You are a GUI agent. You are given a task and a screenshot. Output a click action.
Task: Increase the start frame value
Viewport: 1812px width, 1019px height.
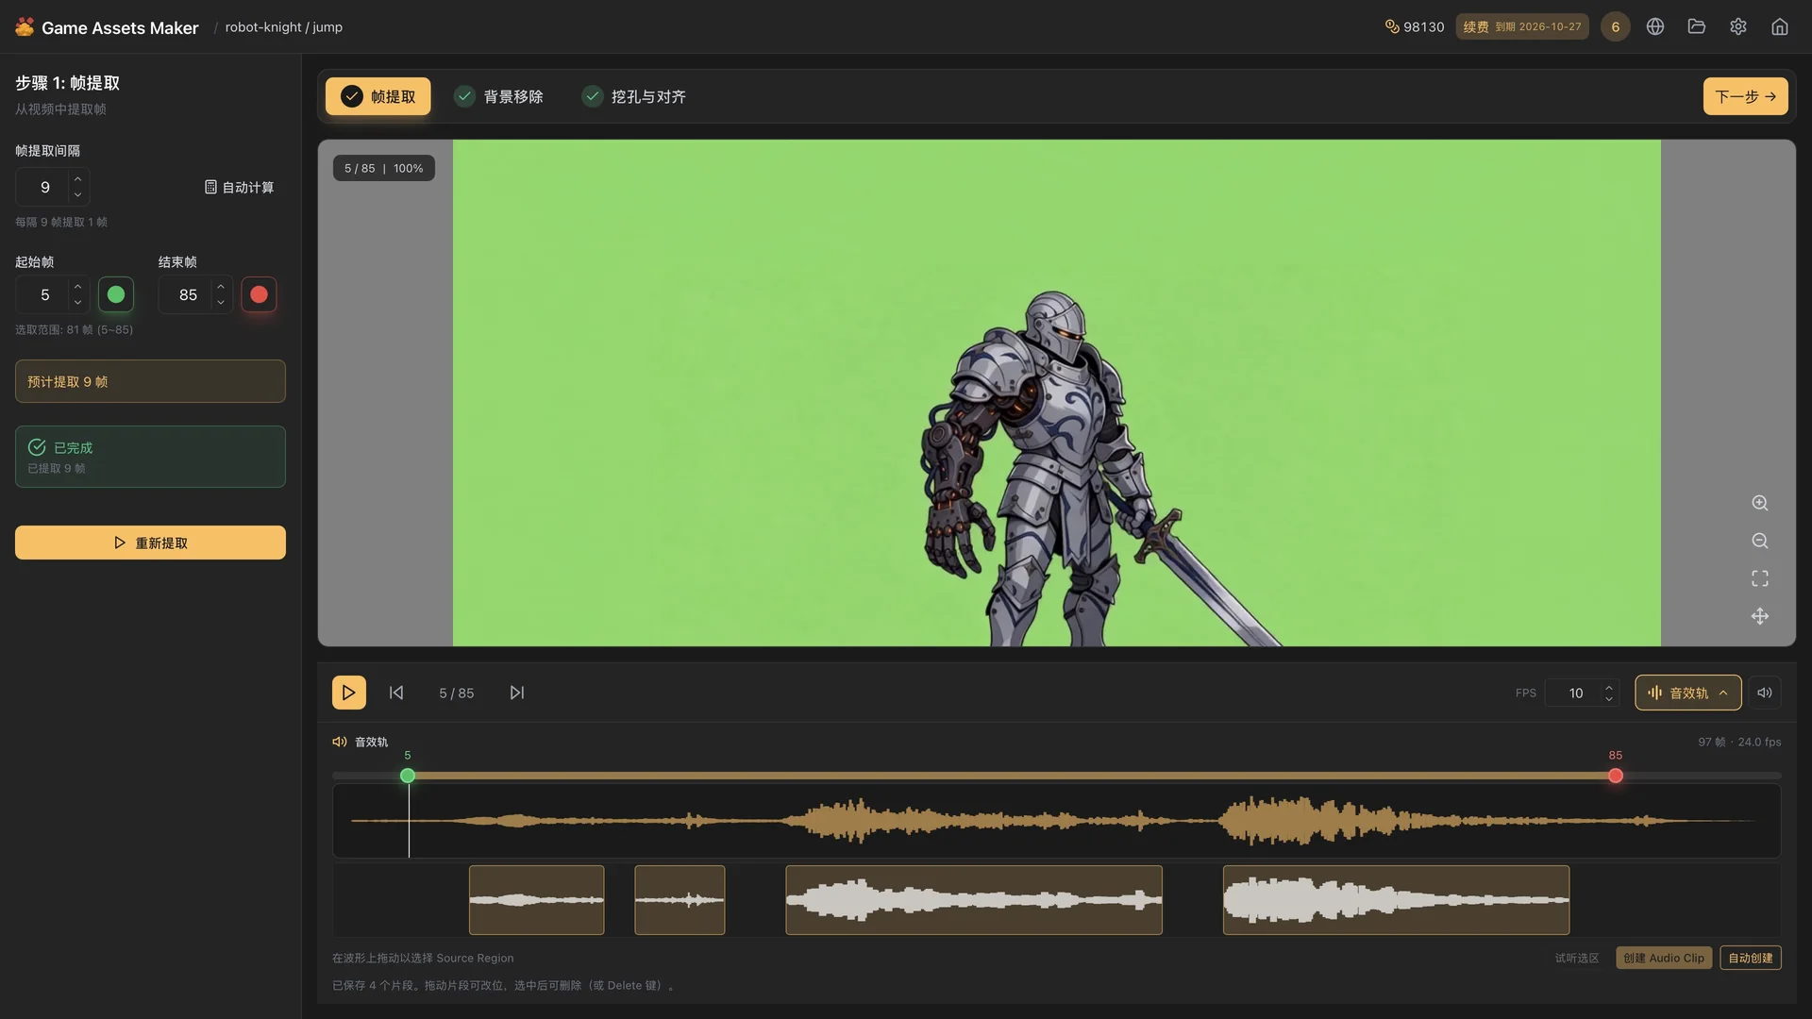(x=77, y=286)
